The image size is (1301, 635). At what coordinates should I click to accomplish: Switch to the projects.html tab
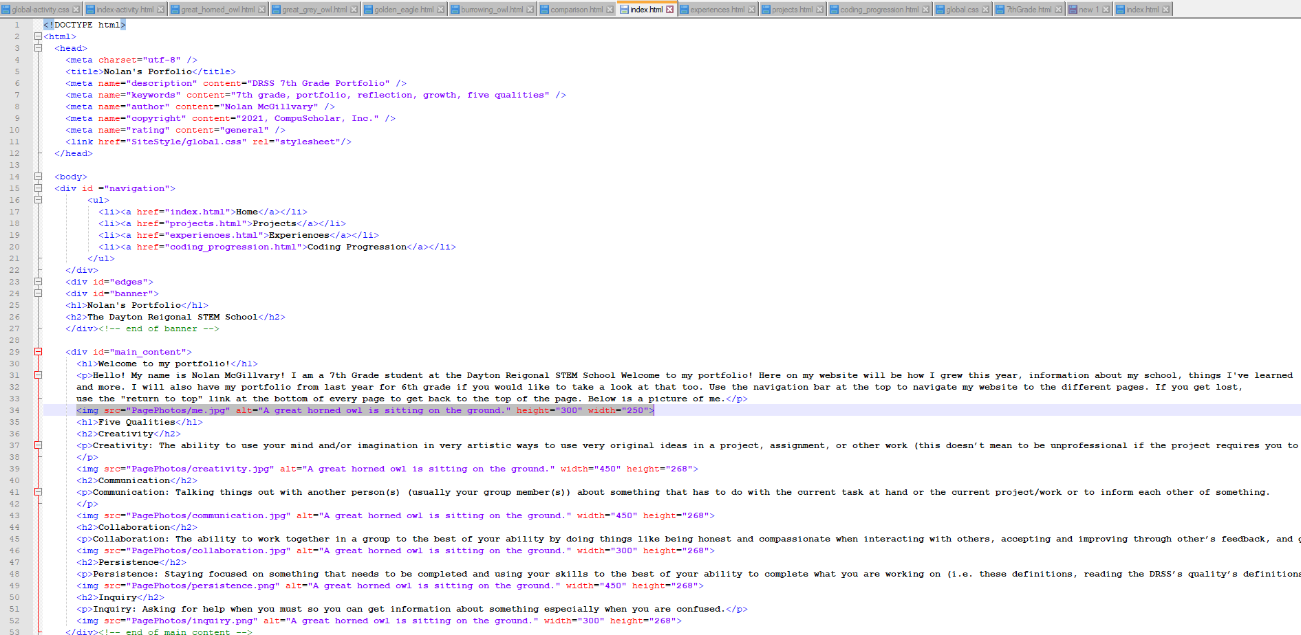coord(792,10)
